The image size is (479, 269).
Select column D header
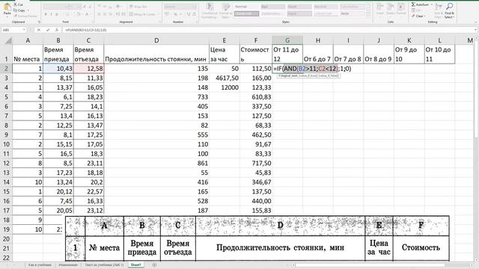click(156, 40)
